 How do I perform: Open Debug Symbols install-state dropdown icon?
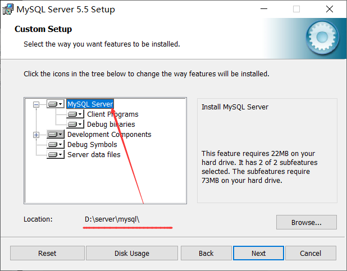[56, 144]
